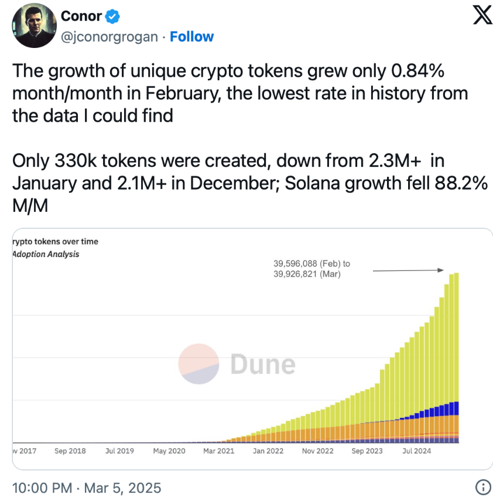493x498 pixels.
Task: Click the blue verified badge
Action: point(112,16)
